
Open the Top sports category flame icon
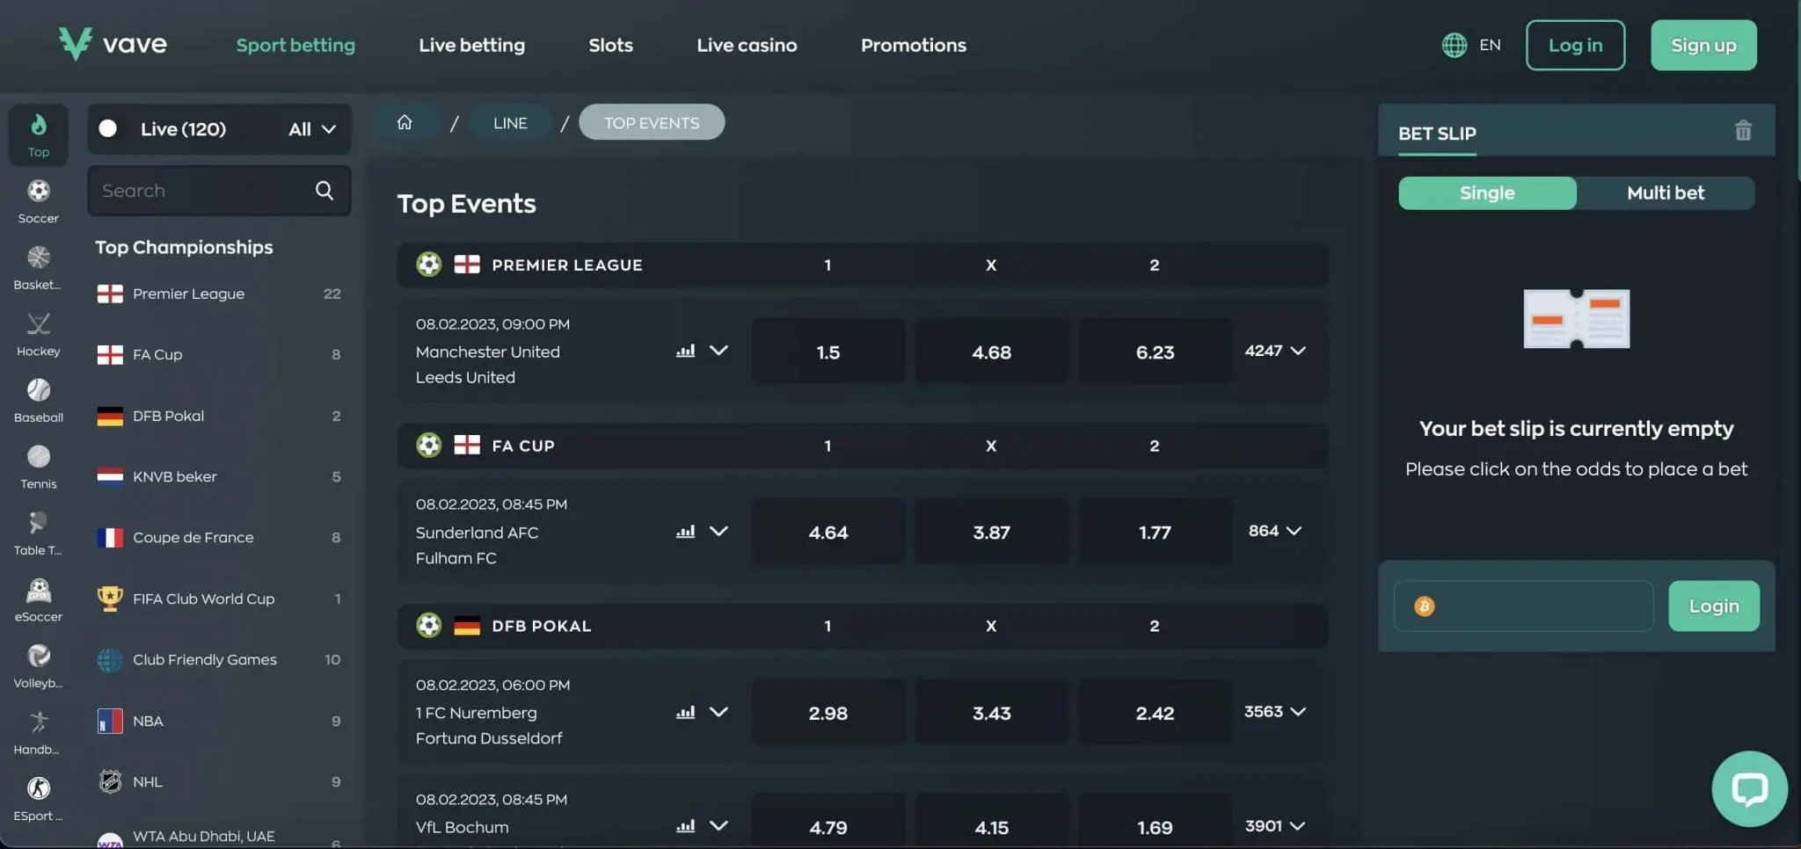(39, 125)
